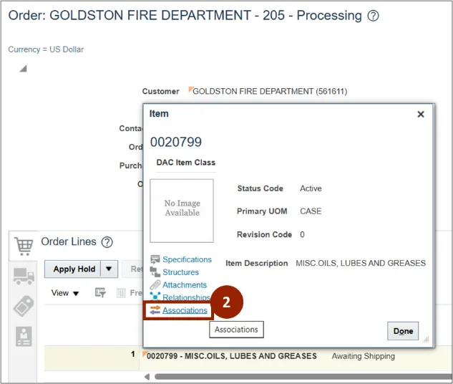Click the Apply Hold button

click(x=72, y=269)
